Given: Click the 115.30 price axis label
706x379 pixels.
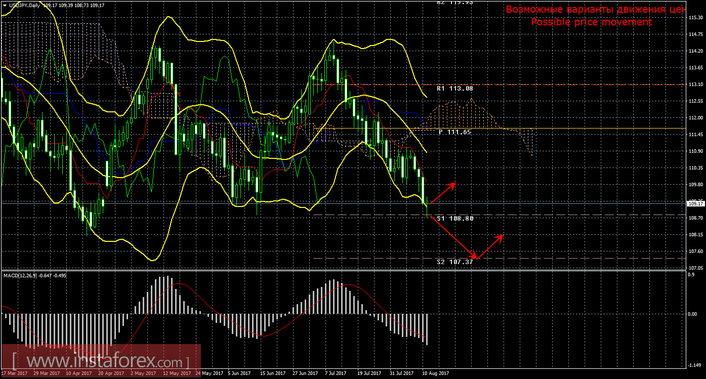Looking at the screenshot, I should [695, 18].
